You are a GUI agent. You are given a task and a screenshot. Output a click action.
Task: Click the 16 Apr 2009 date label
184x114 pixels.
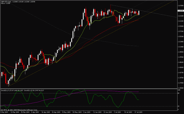[x=46, y=112]
